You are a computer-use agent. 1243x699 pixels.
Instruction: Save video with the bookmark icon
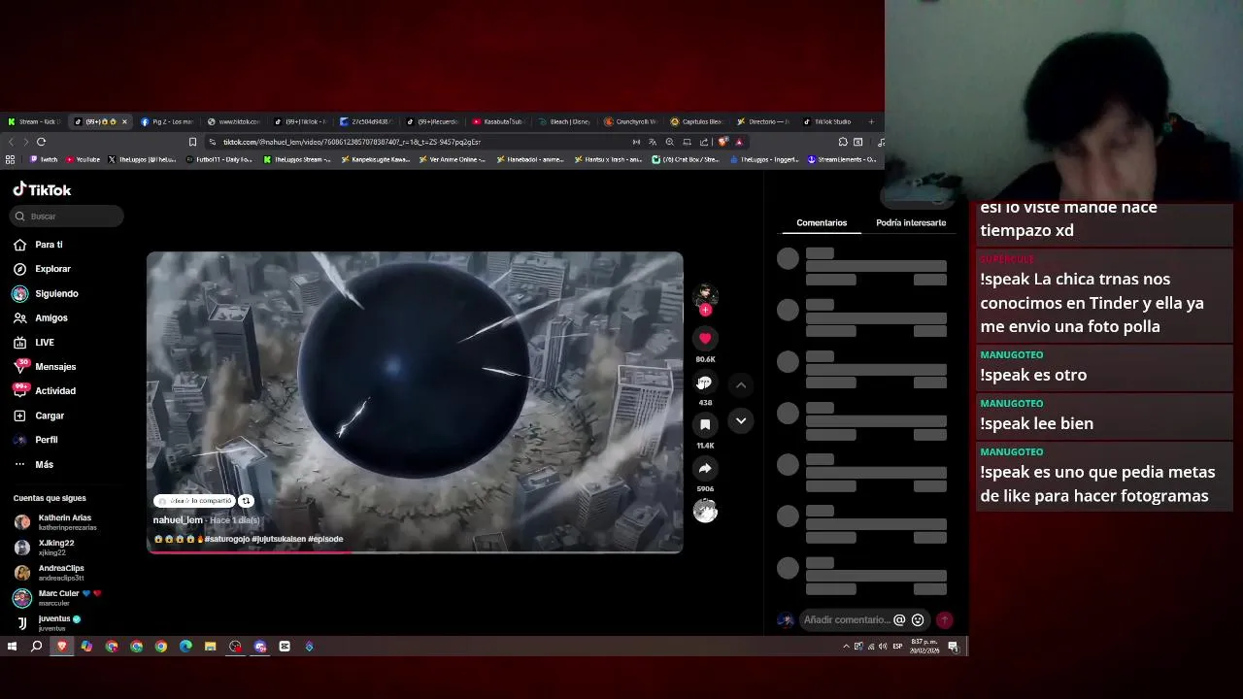coord(705,424)
